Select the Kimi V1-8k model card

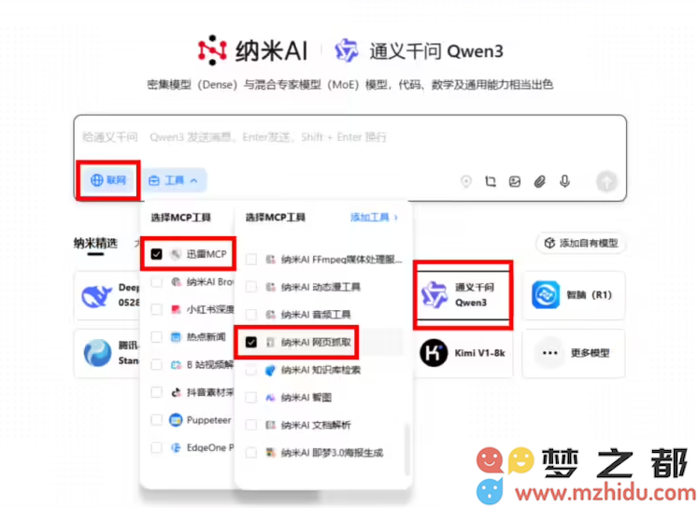coord(463,353)
